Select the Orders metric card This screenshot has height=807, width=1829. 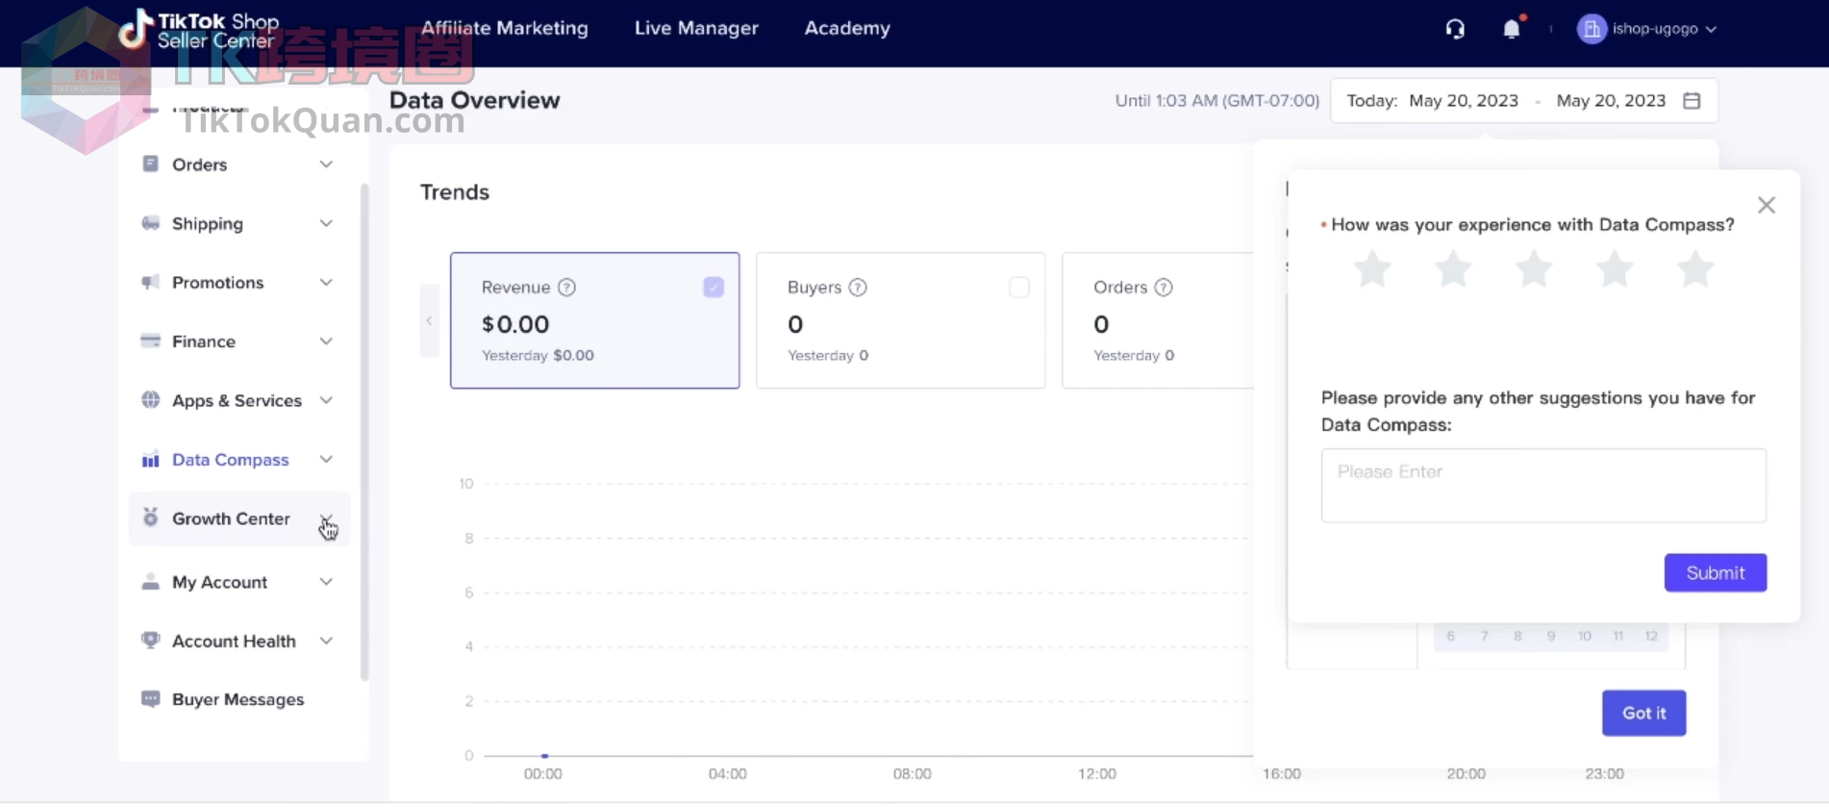coord(1158,320)
